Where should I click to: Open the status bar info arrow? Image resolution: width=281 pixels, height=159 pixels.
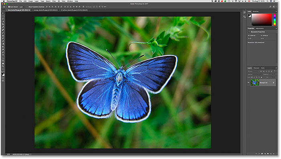click(30, 154)
